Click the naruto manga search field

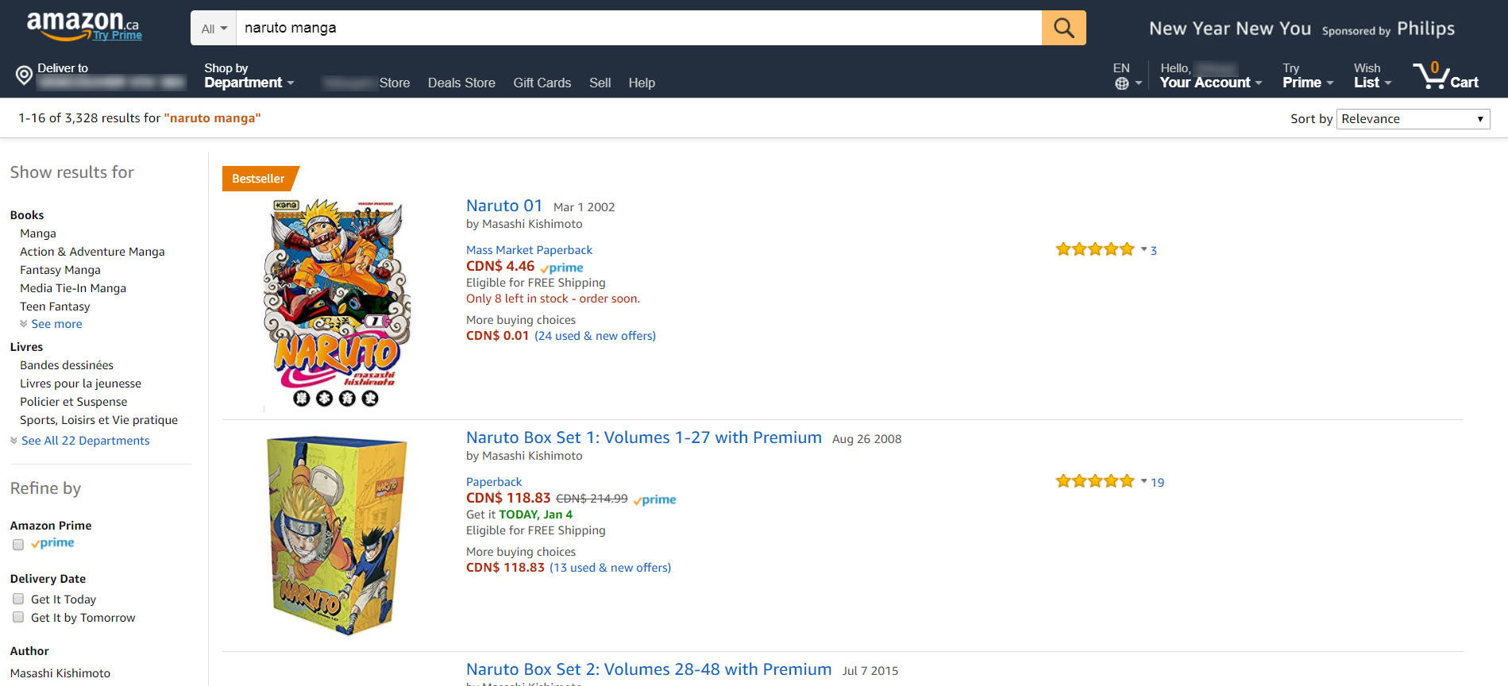click(x=639, y=28)
